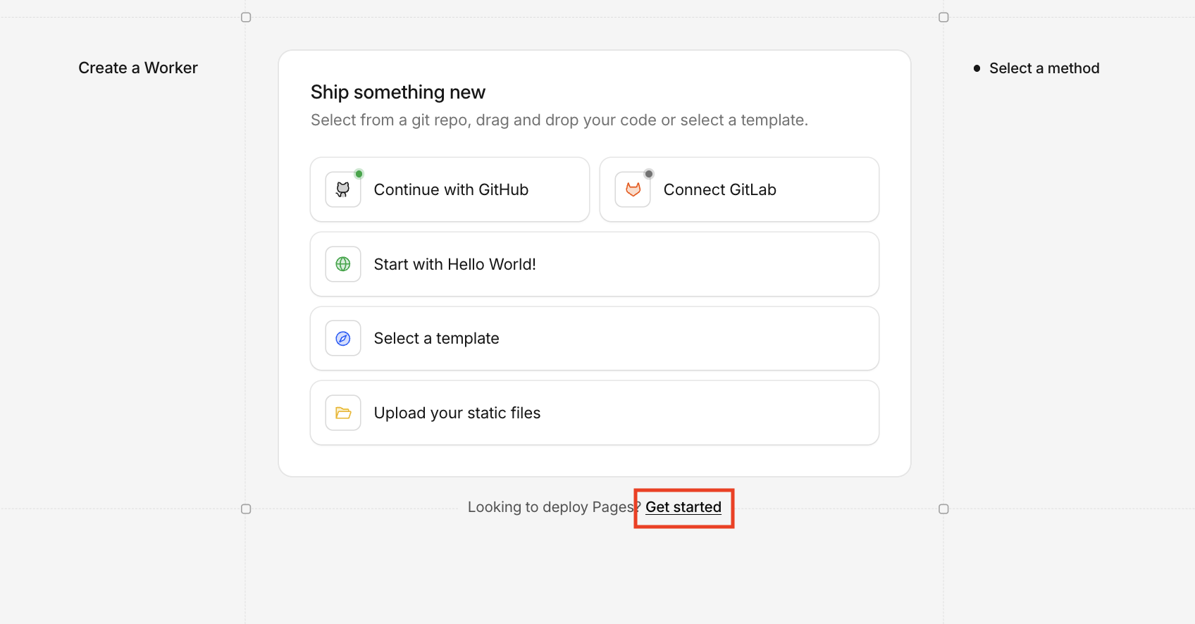The width and height of the screenshot is (1195, 624).
Task: Click the top-right resize handle square
Action: [x=943, y=17]
